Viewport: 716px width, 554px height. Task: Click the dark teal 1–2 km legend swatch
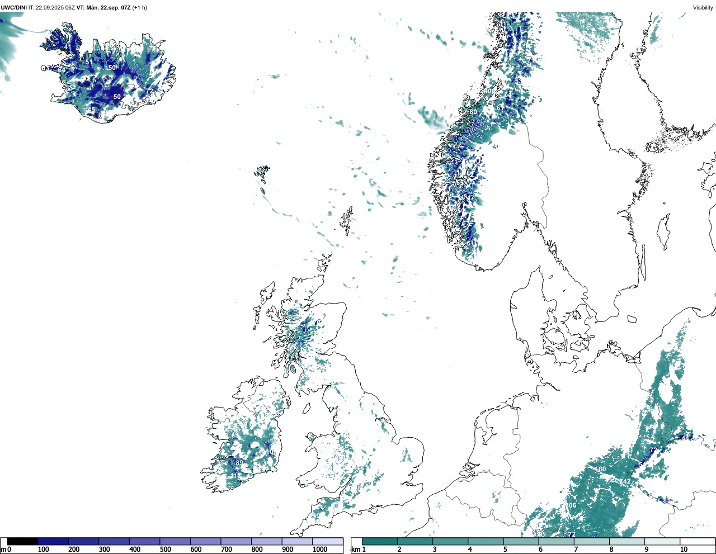380,541
